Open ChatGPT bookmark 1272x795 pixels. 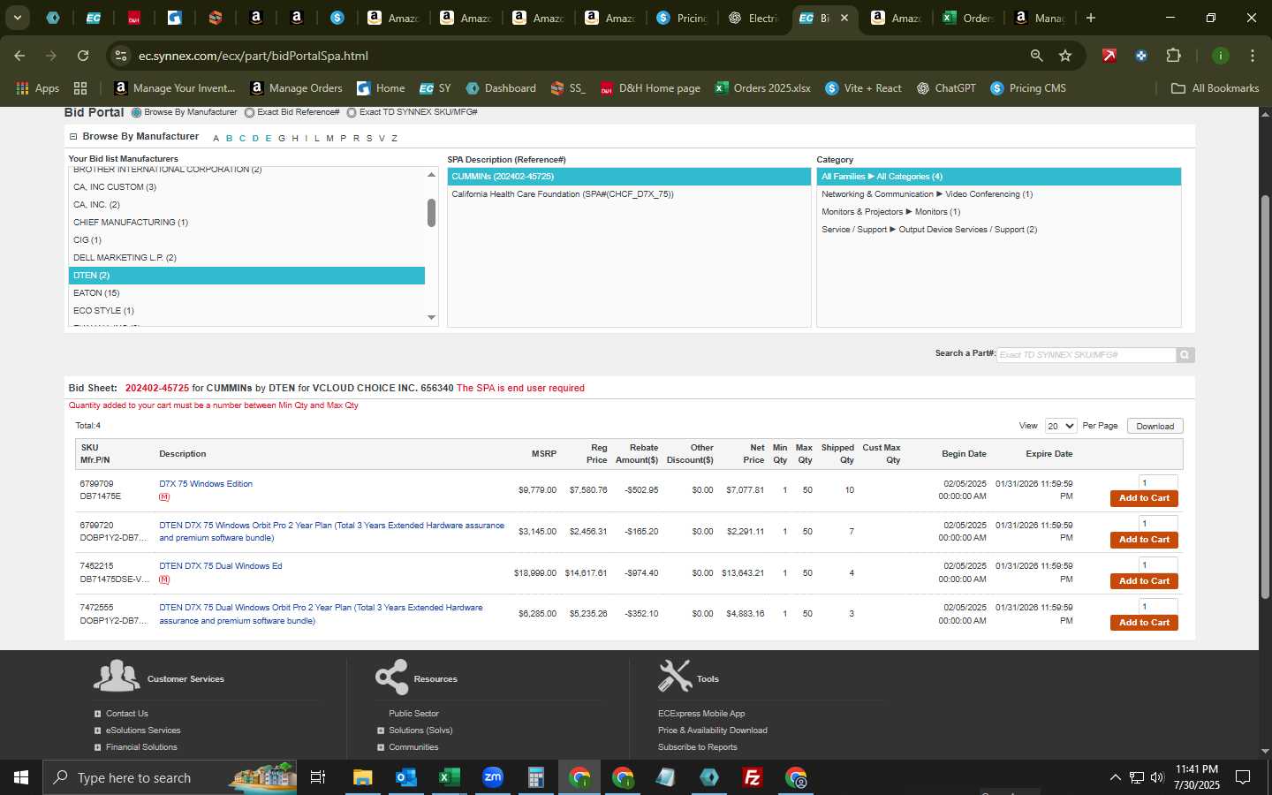(946, 88)
